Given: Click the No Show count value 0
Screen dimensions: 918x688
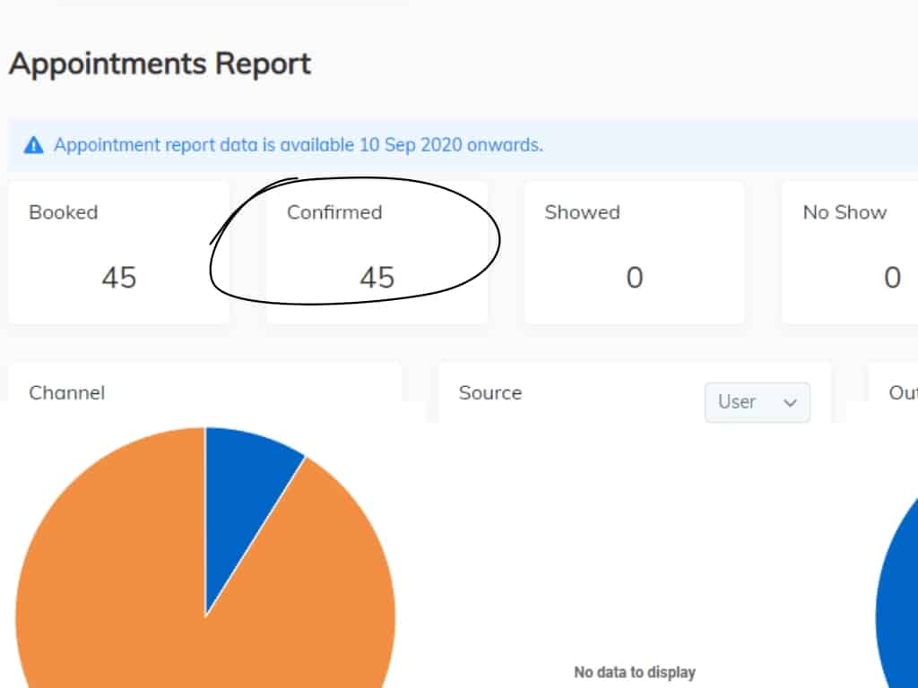Looking at the screenshot, I should [x=891, y=278].
